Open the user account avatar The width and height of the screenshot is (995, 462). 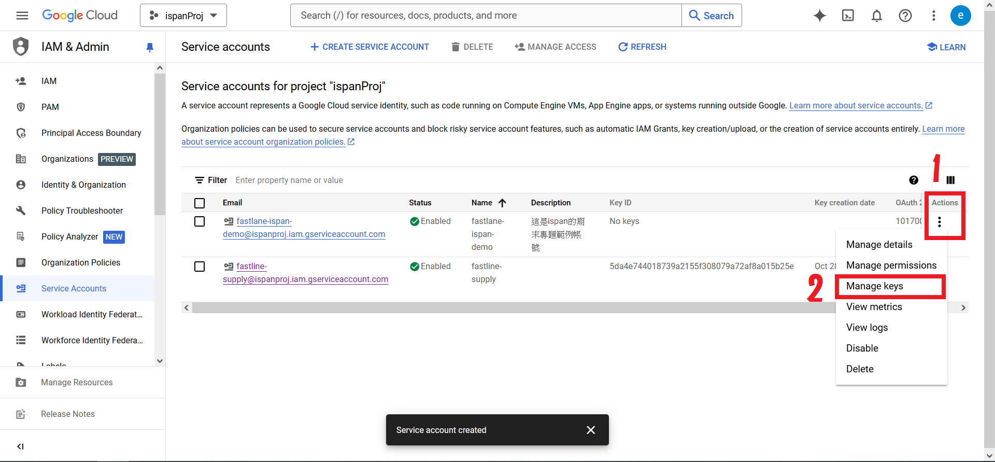[961, 16]
